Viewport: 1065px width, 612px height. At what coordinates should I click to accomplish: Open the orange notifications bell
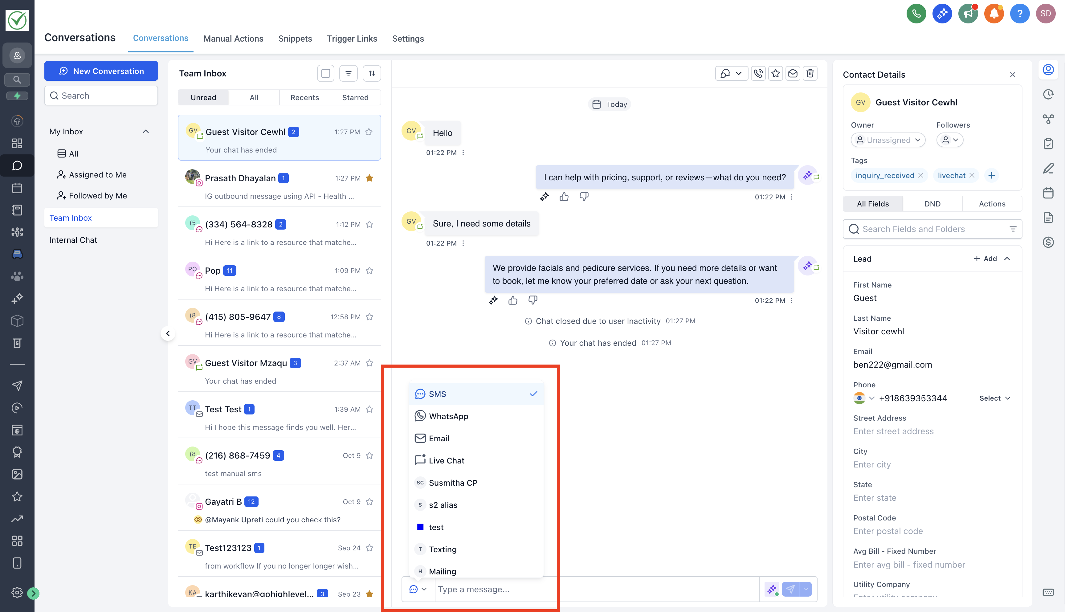(994, 14)
